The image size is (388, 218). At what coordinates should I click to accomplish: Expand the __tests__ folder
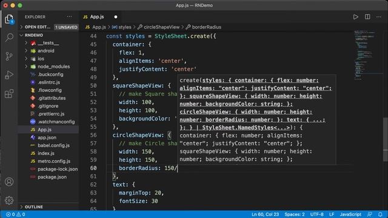point(26,43)
